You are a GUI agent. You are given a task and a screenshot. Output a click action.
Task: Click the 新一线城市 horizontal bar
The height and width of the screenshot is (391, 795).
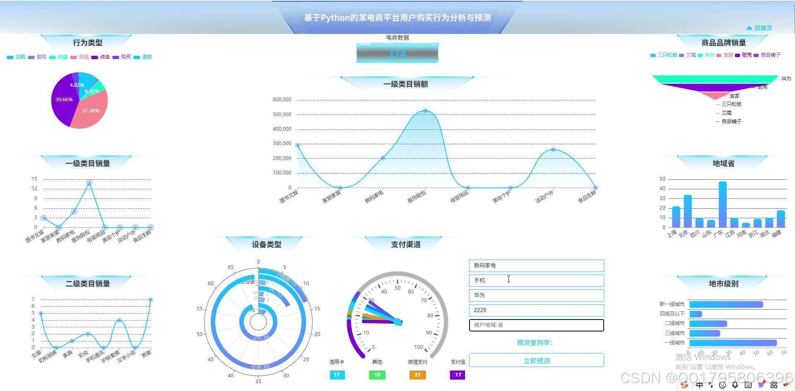pyautogui.click(x=726, y=304)
